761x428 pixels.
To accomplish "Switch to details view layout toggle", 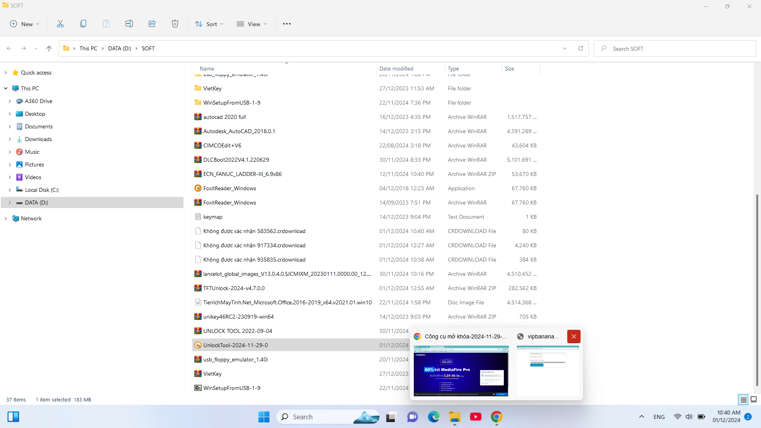I will (x=744, y=399).
